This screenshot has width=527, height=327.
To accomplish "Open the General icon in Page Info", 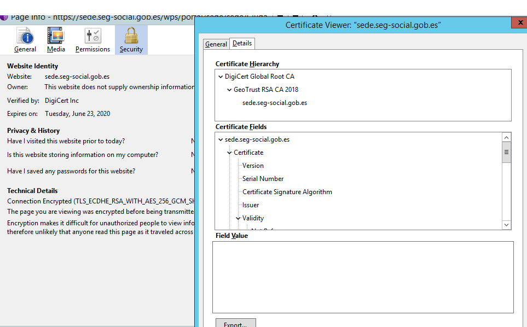I will click(25, 40).
